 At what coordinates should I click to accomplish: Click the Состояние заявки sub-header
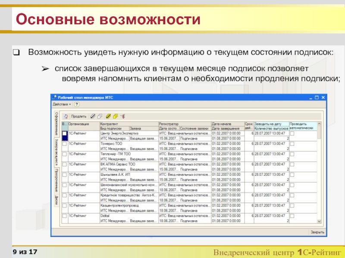(195, 129)
